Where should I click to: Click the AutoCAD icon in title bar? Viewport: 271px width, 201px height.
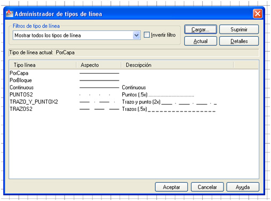click(x=9, y=14)
